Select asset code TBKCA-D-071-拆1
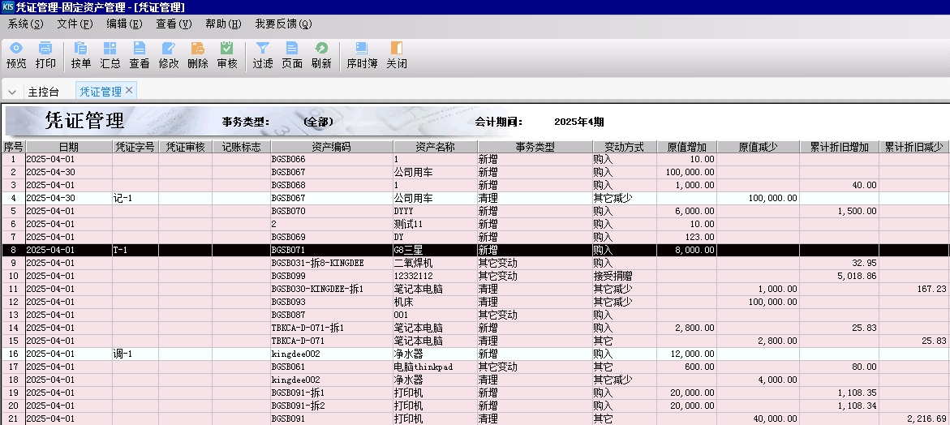950x425 pixels. [332, 328]
